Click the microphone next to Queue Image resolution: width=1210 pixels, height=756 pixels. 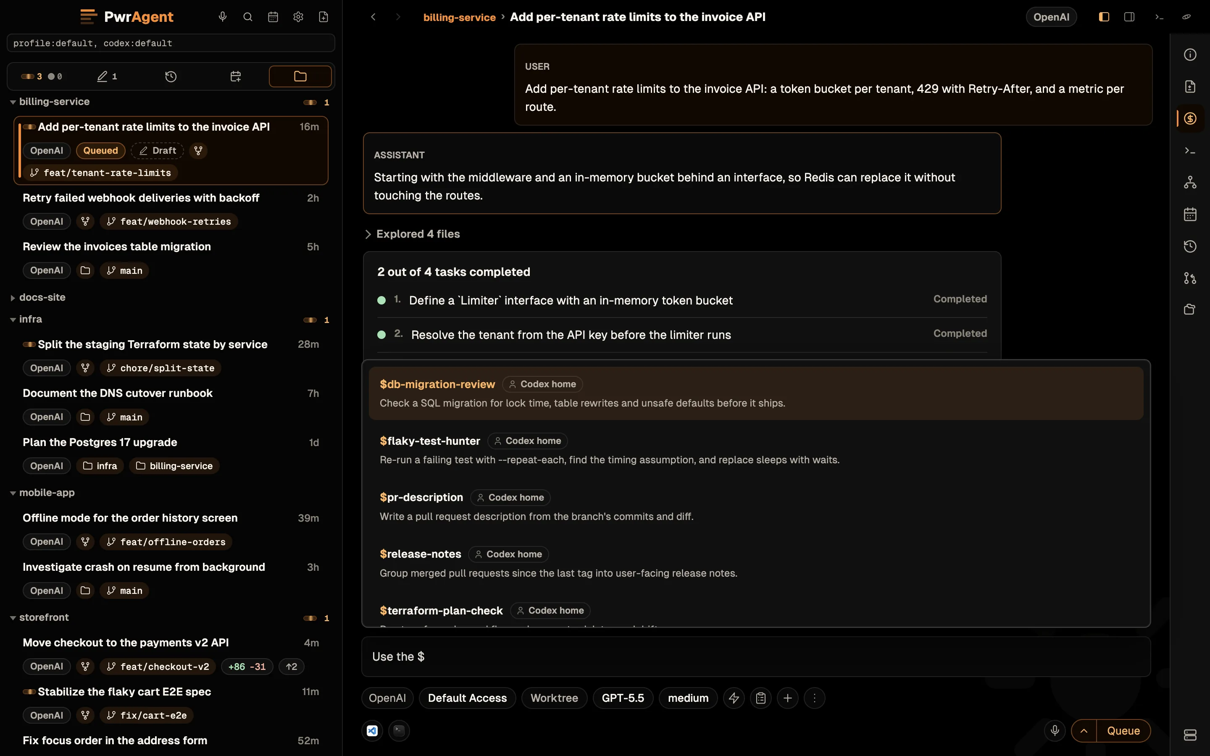pos(1055,731)
